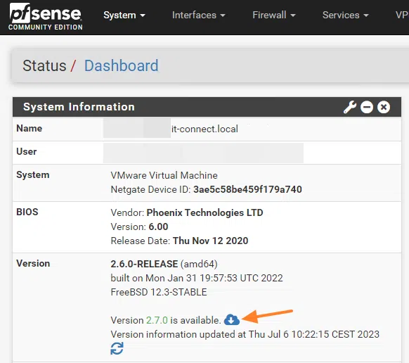
Task: Expand the Firewall menu caret arrow
Action: click(293, 15)
